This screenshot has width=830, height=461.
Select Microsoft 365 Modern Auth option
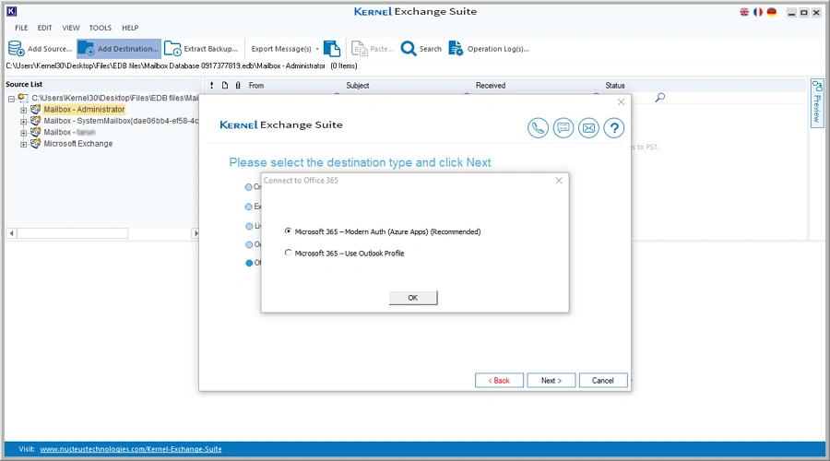click(x=288, y=231)
